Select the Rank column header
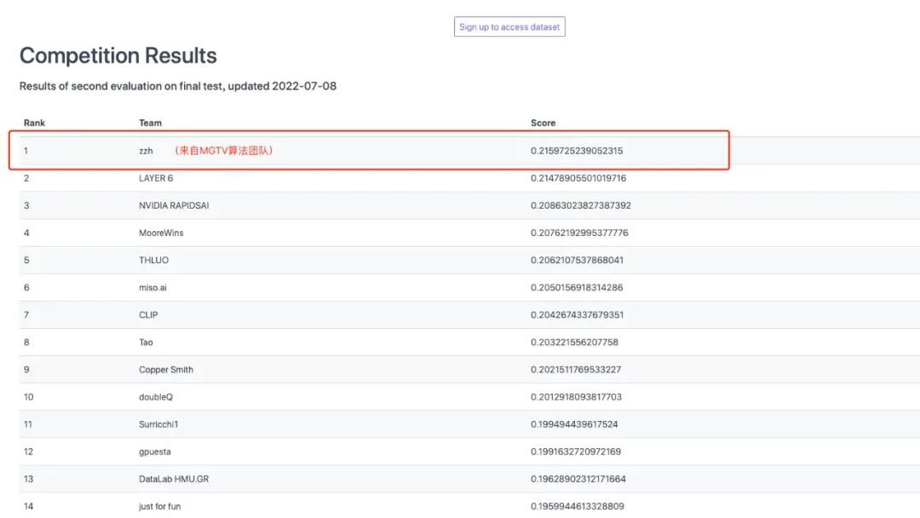 pyautogui.click(x=34, y=124)
